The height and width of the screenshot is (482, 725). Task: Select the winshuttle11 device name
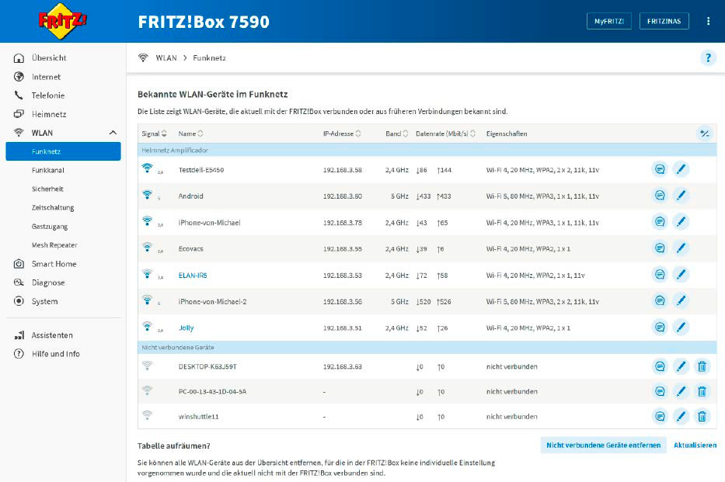[198, 417]
